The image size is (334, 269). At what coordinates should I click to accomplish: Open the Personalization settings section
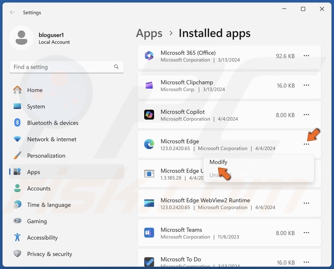(46, 155)
